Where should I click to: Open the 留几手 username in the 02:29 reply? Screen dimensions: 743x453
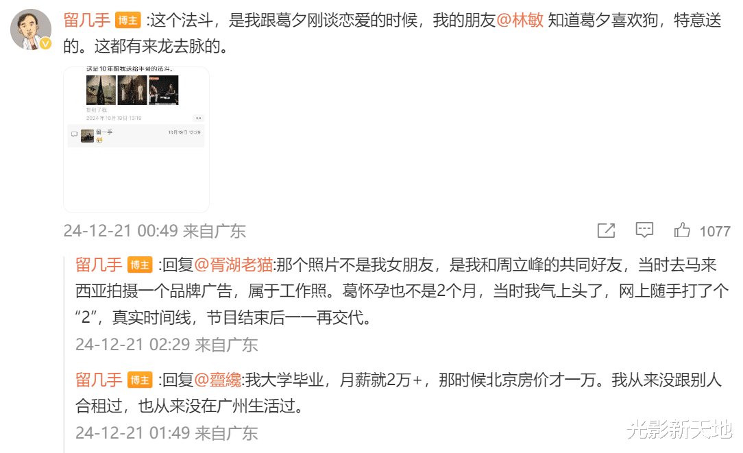click(x=99, y=265)
